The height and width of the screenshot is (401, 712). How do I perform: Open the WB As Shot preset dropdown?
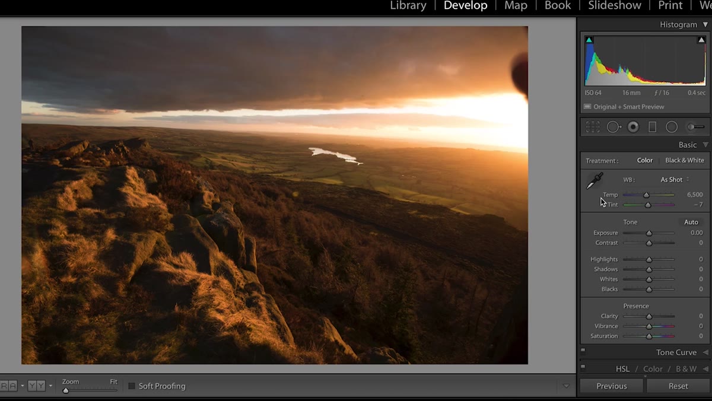(x=675, y=180)
